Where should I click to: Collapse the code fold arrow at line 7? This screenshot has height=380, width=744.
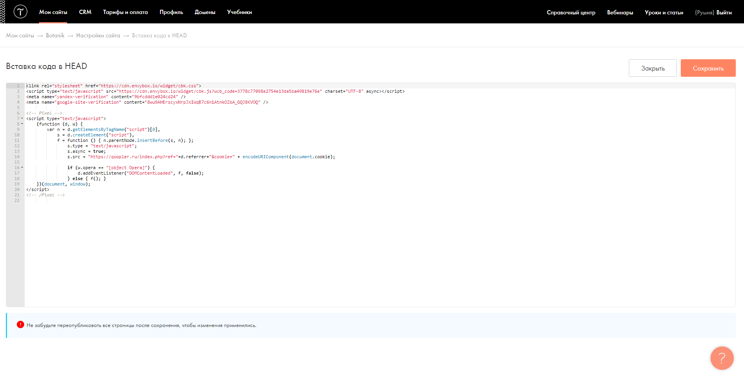(x=22, y=118)
